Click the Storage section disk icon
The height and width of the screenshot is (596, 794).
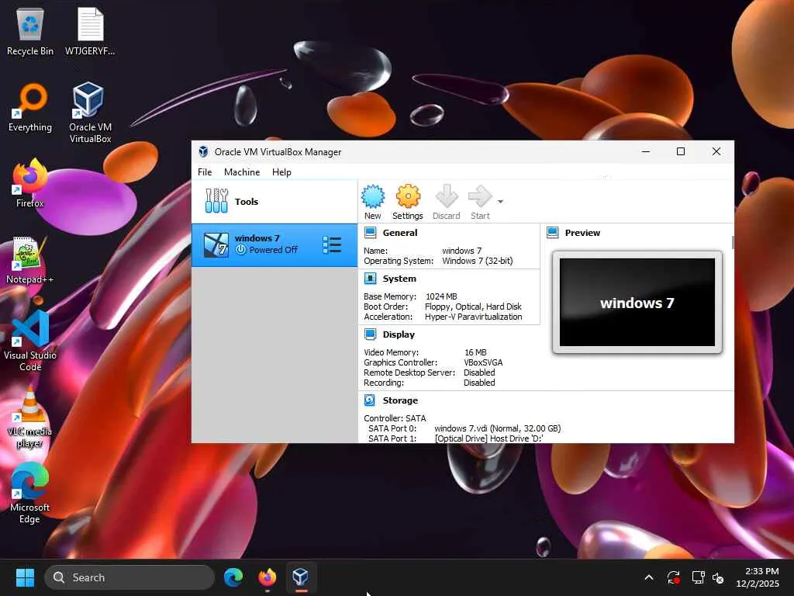370,400
